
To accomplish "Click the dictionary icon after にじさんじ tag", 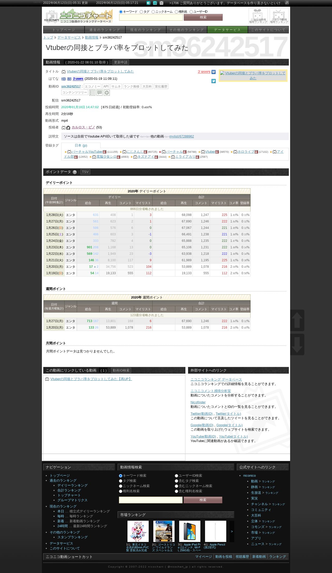I will 145,152.
